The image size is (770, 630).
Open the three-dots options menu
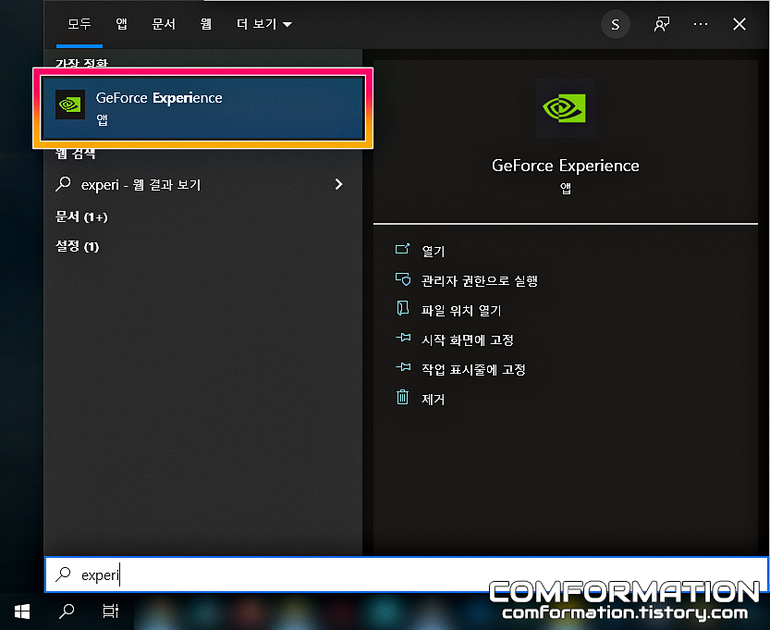pyautogui.click(x=701, y=24)
